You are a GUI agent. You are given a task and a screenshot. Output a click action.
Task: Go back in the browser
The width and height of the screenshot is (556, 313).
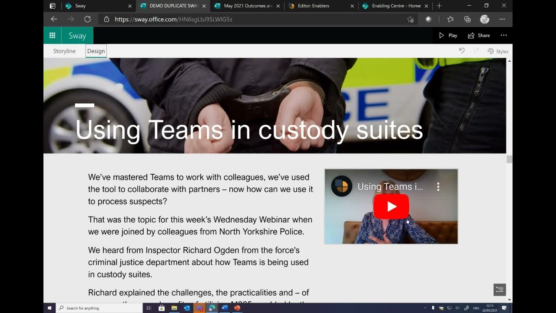click(54, 19)
